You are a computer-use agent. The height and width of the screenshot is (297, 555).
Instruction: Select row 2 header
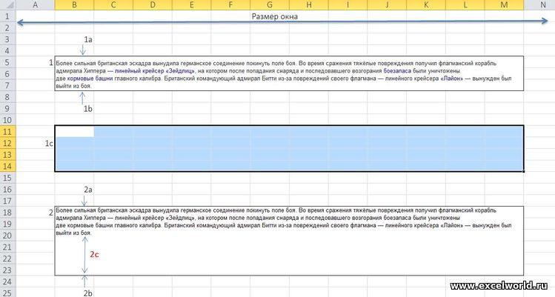point(8,27)
